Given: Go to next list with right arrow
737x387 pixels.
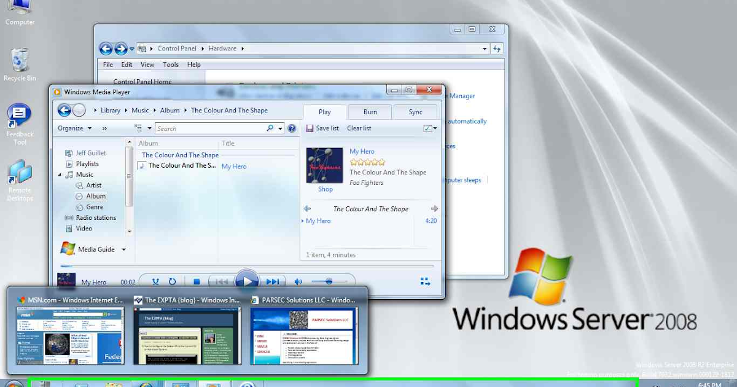Looking at the screenshot, I should 434,209.
